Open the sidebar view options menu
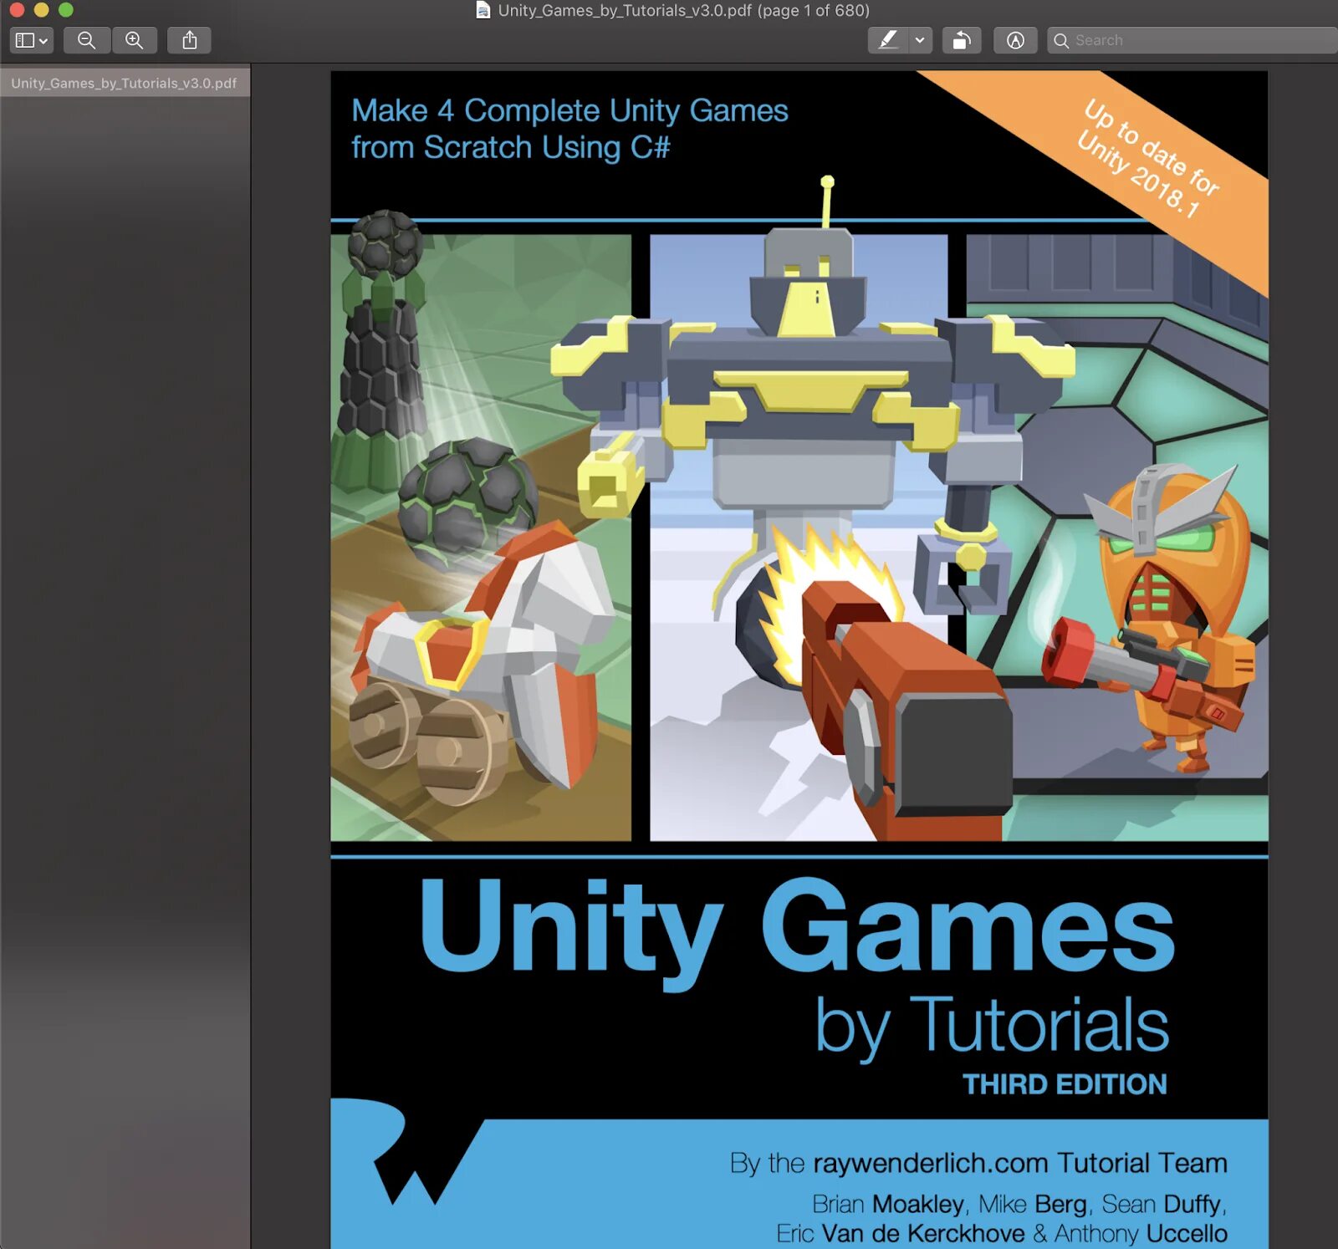Viewport: 1338px width, 1249px height. [32, 40]
